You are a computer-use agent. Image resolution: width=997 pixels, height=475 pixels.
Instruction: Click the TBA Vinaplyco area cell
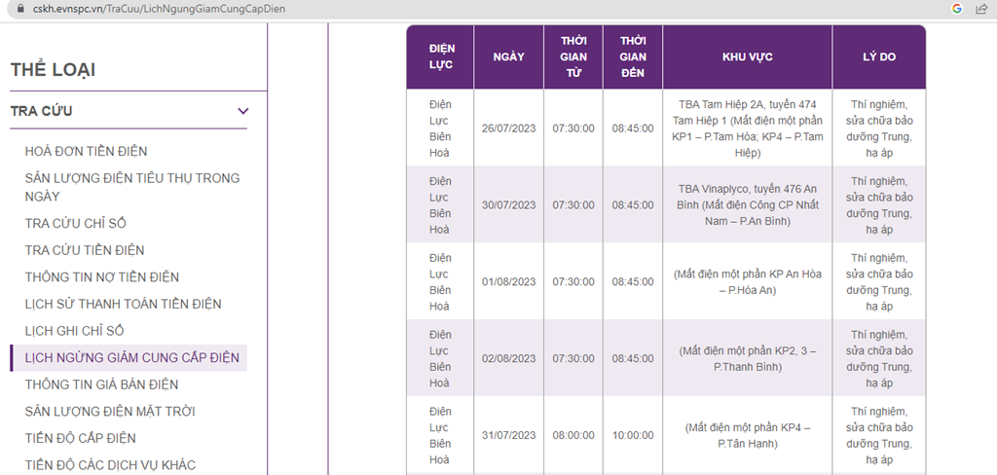[x=747, y=205]
